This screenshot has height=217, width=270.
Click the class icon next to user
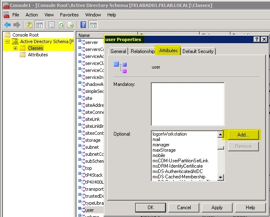pyautogui.click(x=81, y=210)
